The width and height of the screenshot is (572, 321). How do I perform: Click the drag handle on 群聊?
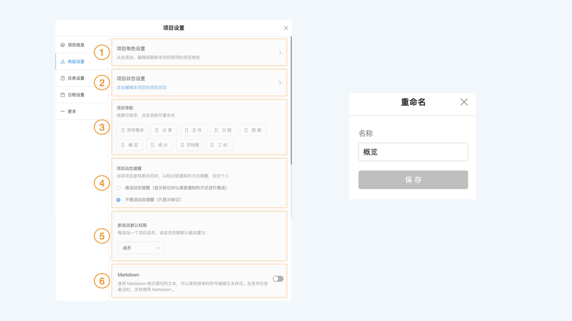click(x=246, y=130)
